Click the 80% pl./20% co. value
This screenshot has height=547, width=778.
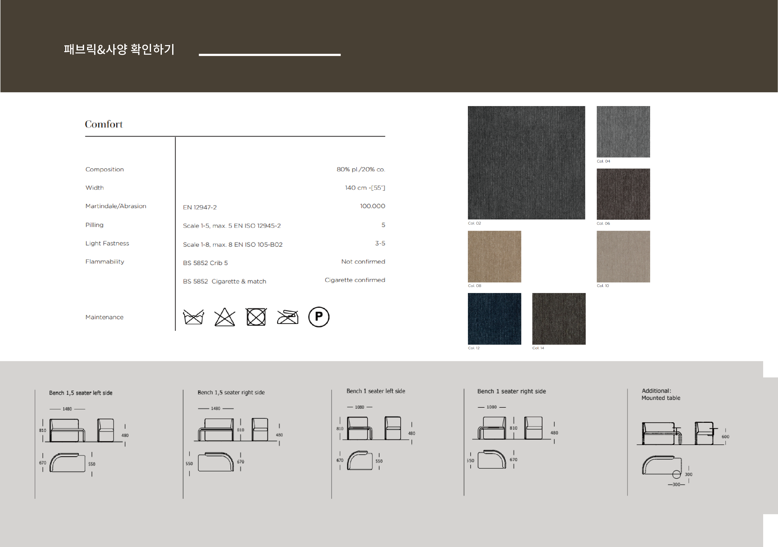tap(361, 169)
